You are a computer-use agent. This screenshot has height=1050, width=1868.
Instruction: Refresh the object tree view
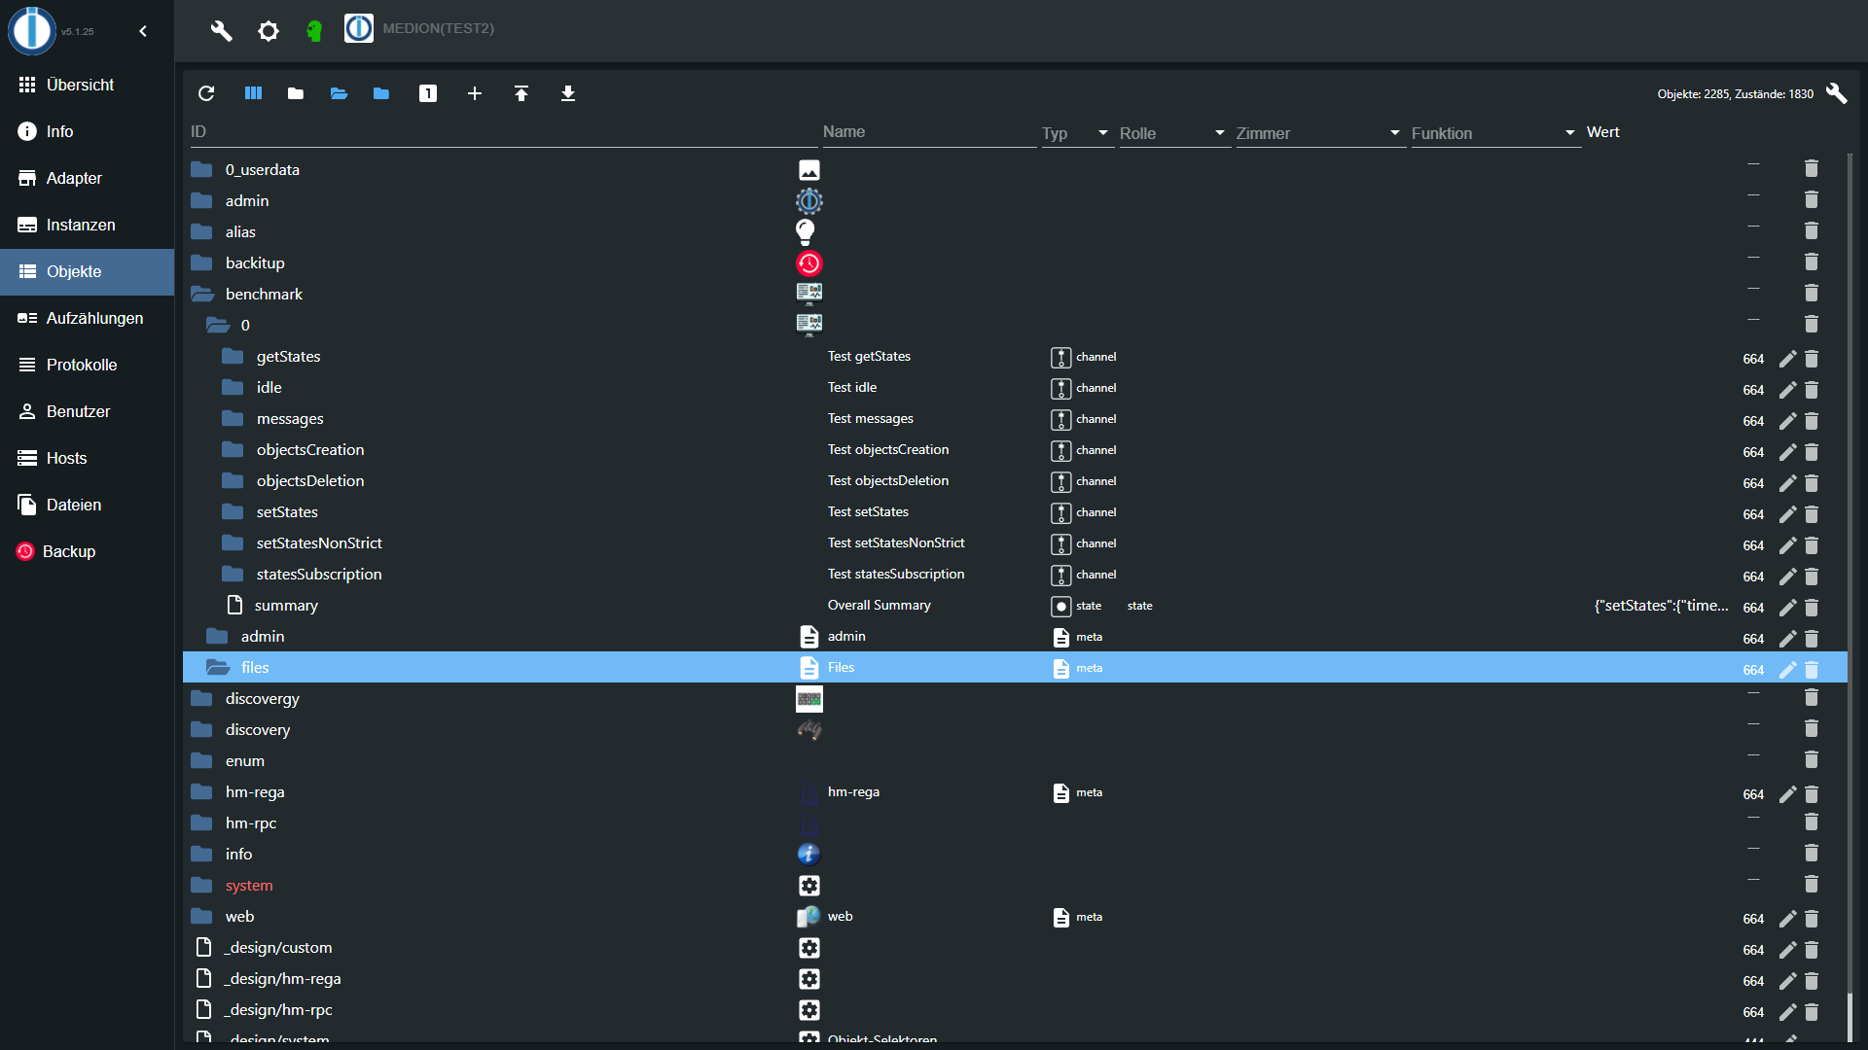point(206,93)
